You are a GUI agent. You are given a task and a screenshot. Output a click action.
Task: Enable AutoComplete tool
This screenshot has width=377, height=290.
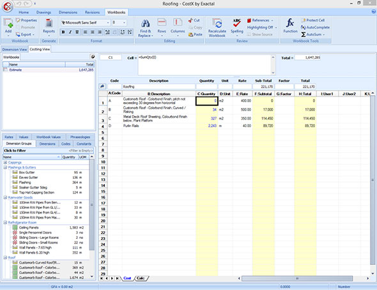(x=315, y=27)
